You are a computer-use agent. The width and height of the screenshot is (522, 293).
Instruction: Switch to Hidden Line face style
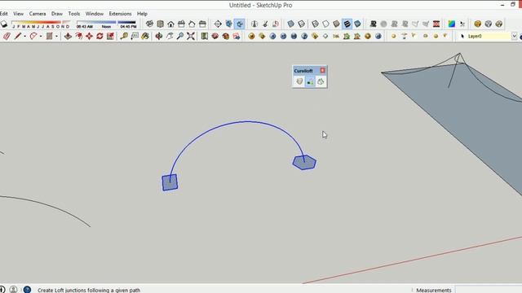point(325,24)
